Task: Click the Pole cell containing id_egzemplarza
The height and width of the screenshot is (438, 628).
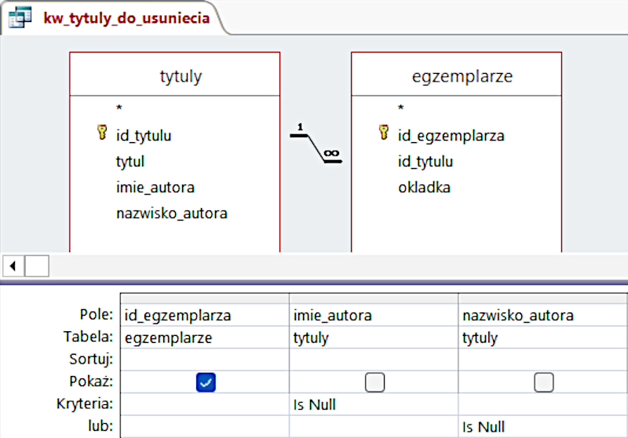Action: click(x=205, y=315)
